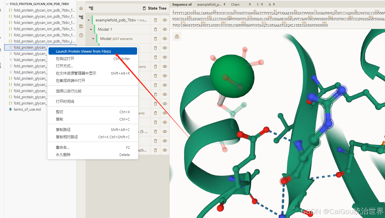Click the save state snapshot icon

(81, 26)
